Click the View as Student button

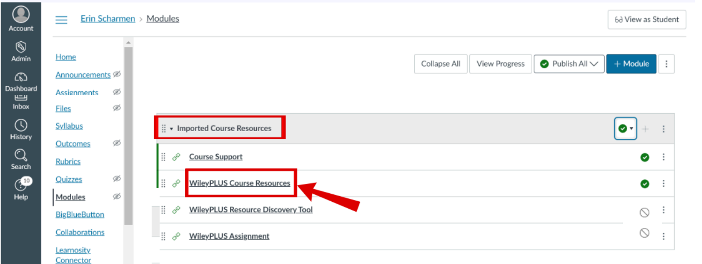pyautogui.click(x=647, y=20)
